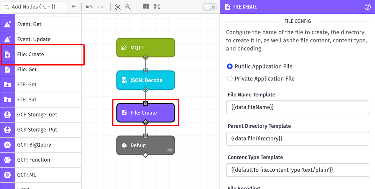Screen dimensions: 375x189
Task: Open the payload {/} viewer
Action: point(157,6)
